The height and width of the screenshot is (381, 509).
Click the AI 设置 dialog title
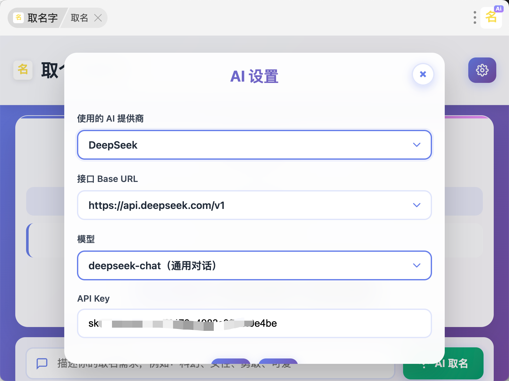[x=254, y=77]
